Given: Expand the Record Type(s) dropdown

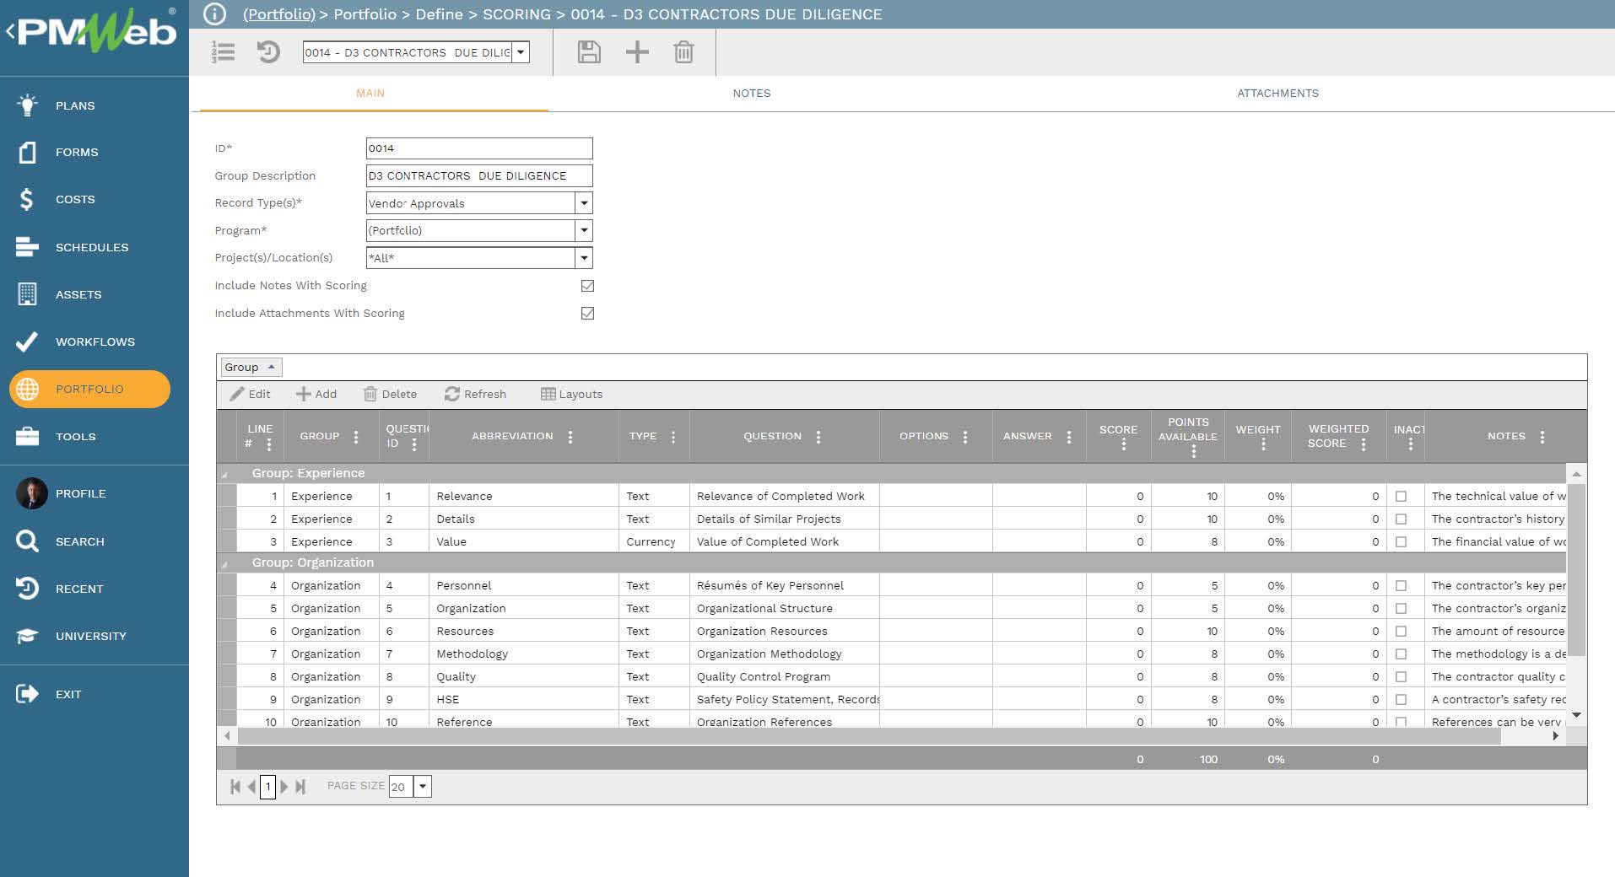Looking at the screenshot, I should (583, 203).
